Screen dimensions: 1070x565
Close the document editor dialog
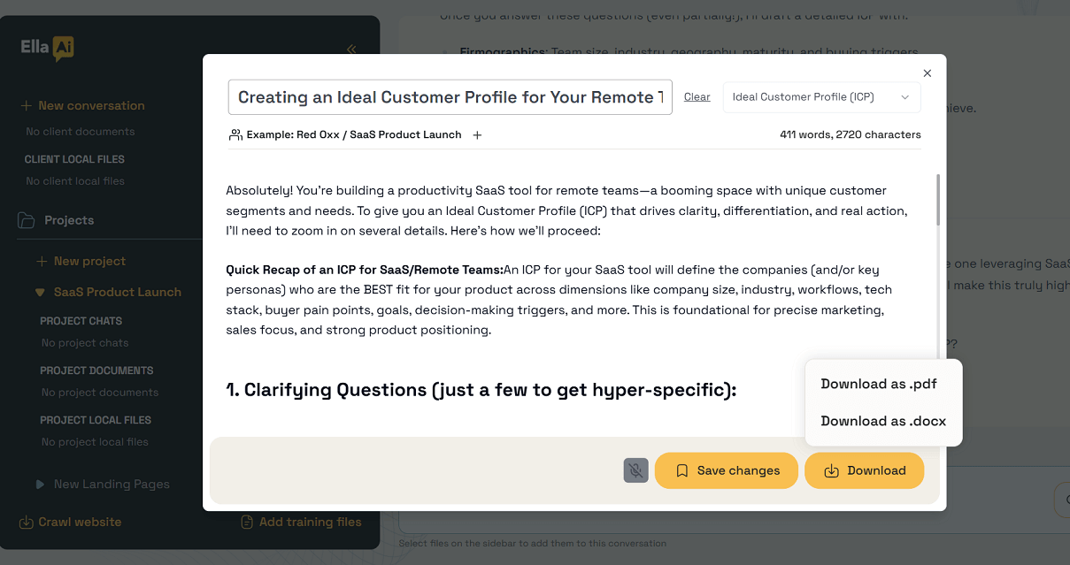point(927,73)
